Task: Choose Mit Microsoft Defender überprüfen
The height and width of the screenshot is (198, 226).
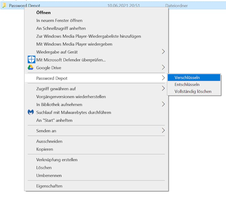Action: [x=96, y=60]
